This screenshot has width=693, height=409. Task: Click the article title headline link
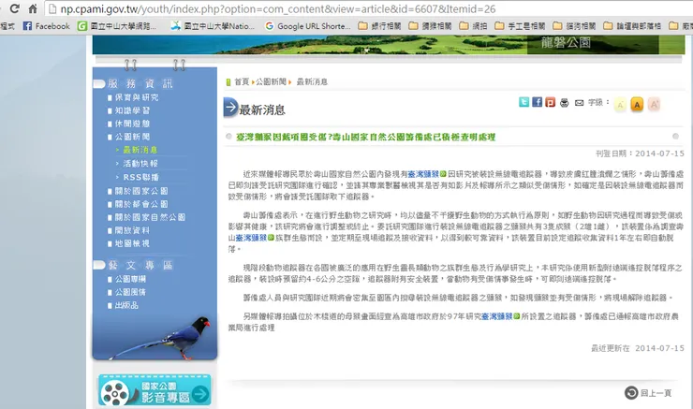[x=365, y=137]
